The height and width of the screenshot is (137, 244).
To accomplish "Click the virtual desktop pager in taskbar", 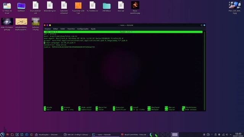I will point(175,134).
